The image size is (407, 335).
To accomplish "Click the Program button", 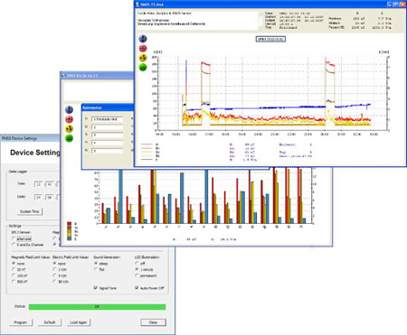I will tap(21, 322).
